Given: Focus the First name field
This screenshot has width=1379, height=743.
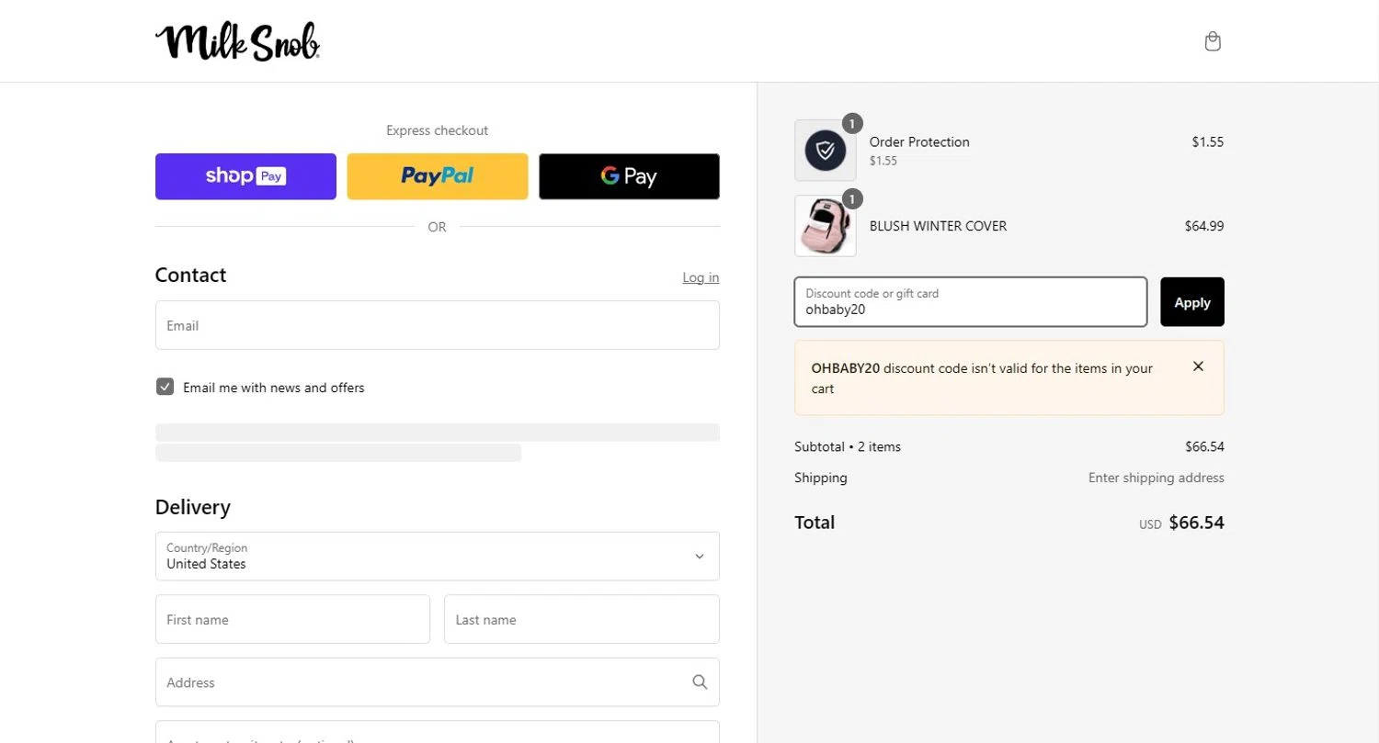Looking at the screenshot, I should tap(292, 619).
